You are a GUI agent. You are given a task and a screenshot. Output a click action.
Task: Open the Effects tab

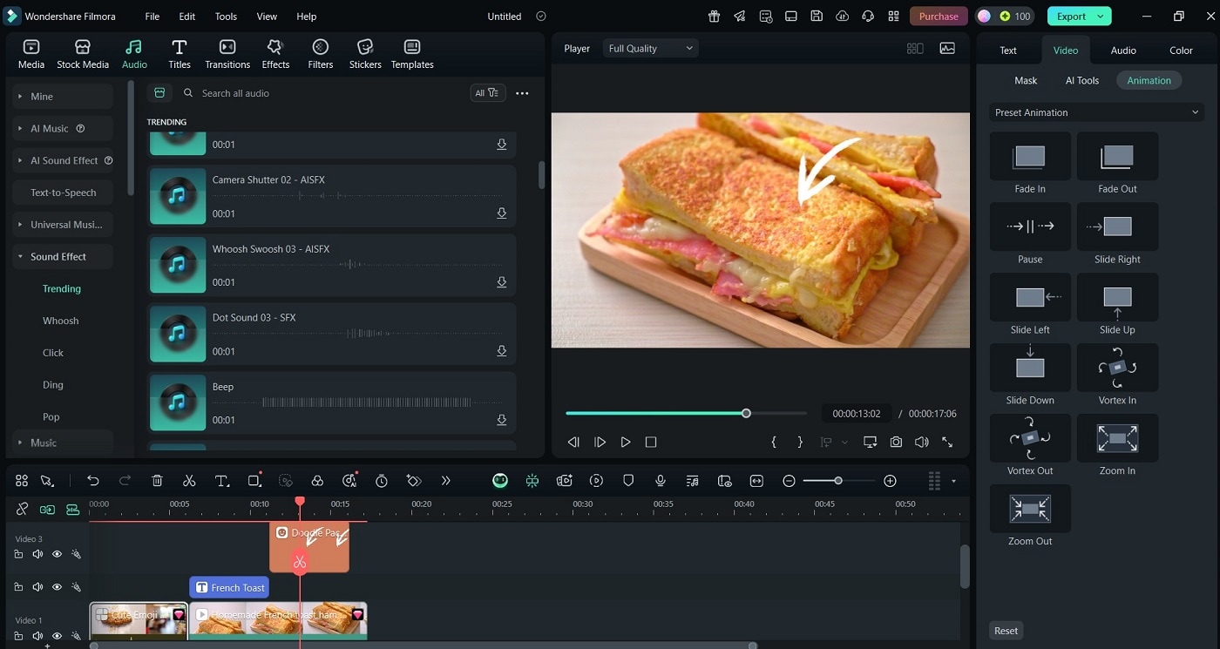pyautogui.click(x=275, y=54)
